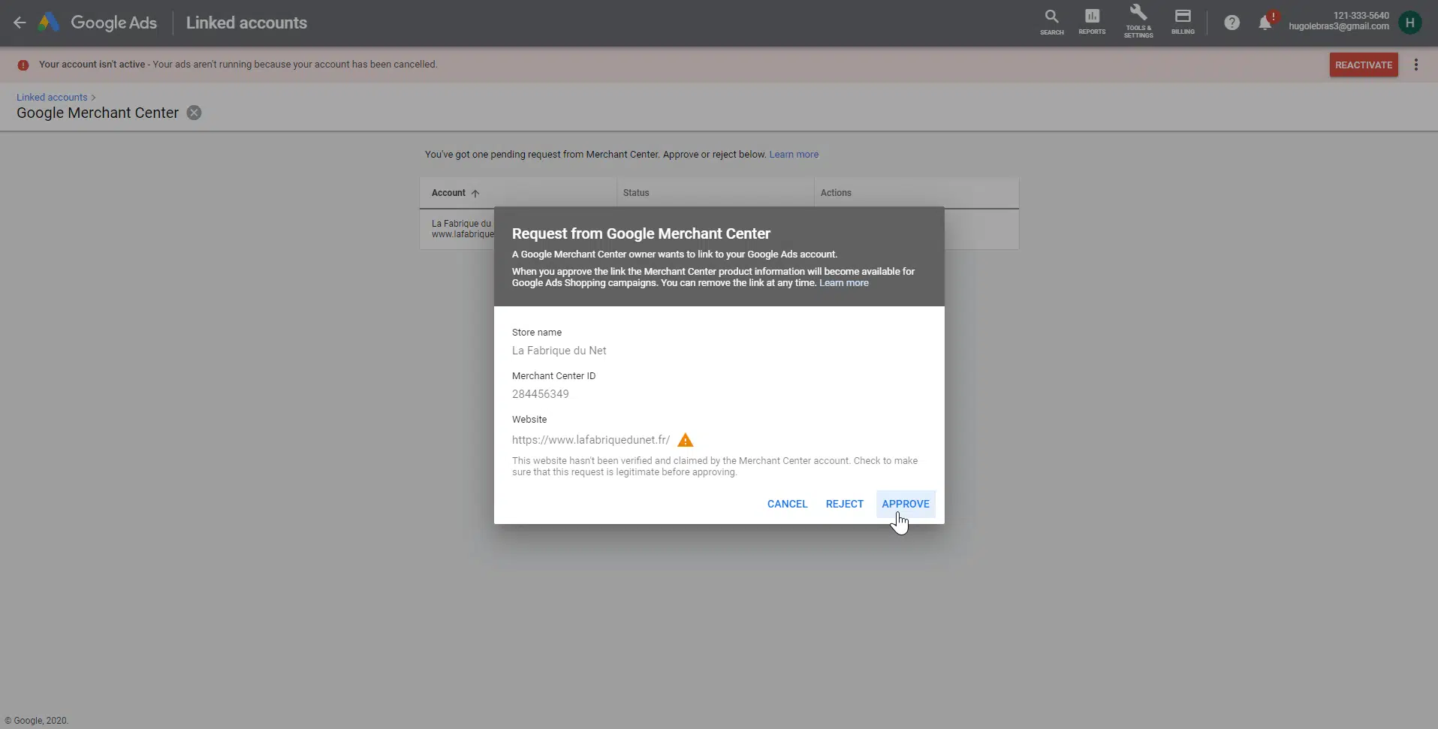Viewport: 1438px width, 729px height.
Task: Click Learn more link inside dialog
Action: (x=843, y=283)
